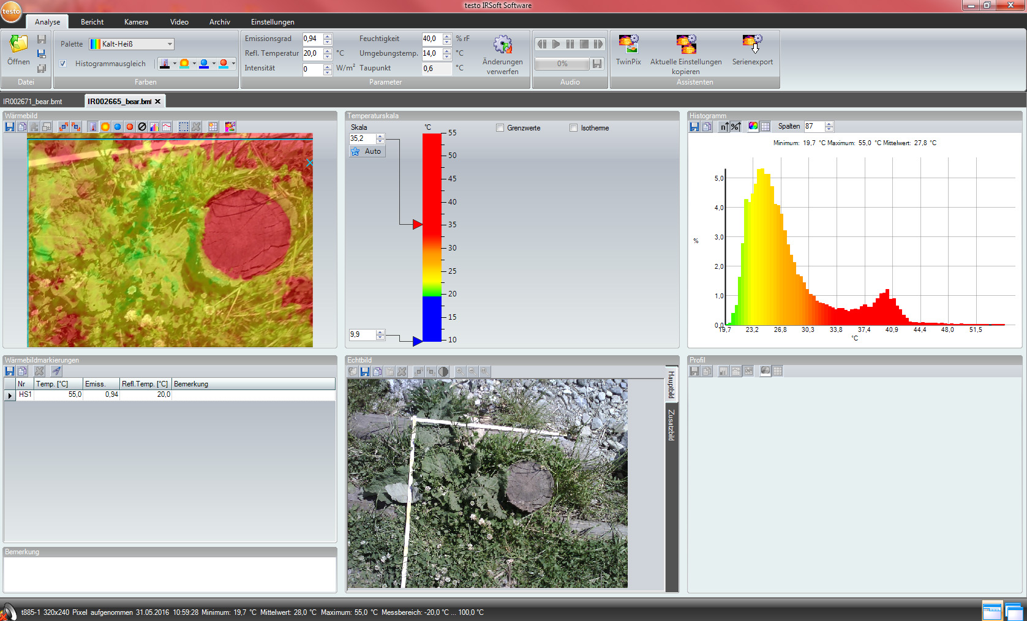Enable the Grenzwerte checkbox

coord(500,128)
